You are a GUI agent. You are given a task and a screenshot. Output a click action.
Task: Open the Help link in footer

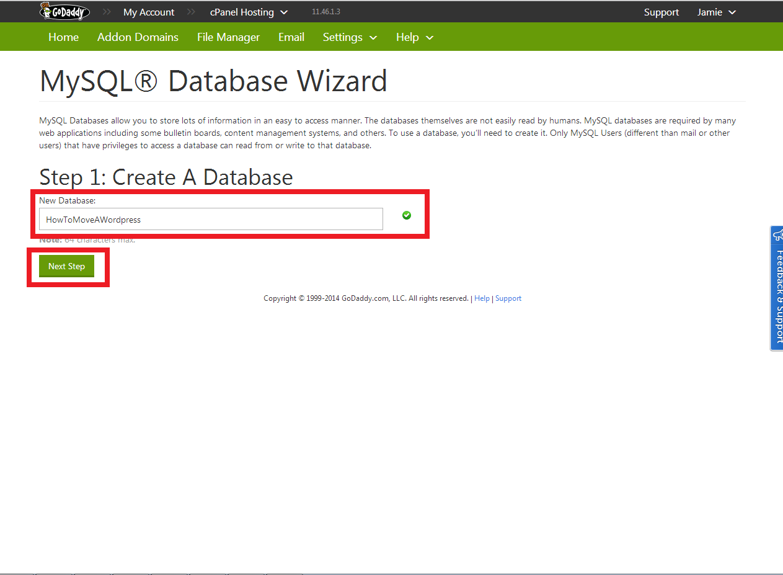482,298
